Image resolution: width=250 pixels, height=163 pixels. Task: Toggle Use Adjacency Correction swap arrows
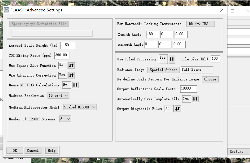point(71,75)
